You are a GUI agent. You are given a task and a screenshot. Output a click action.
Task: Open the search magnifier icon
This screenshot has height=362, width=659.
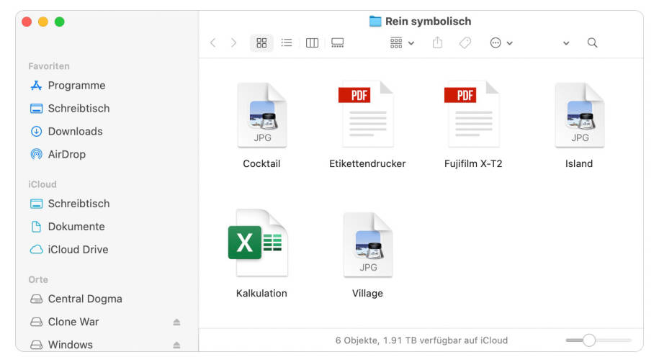(x=592, y=43)
